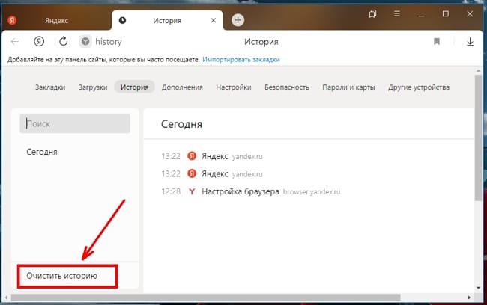The width and height of the screenshot is (487, 305).
Task: Select the История section tab
Action: click(134, 87)
